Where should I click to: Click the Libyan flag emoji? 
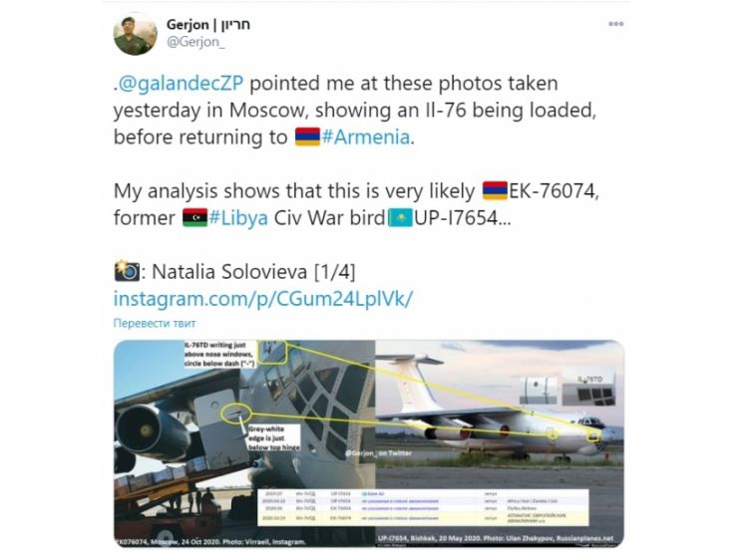coord(194,217)
